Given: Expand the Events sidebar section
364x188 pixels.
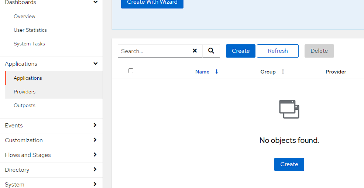Looking at the screenshot, I should point(95,125).
